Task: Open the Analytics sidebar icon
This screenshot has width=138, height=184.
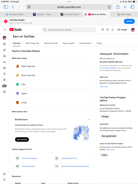Action: pos(4,56)
